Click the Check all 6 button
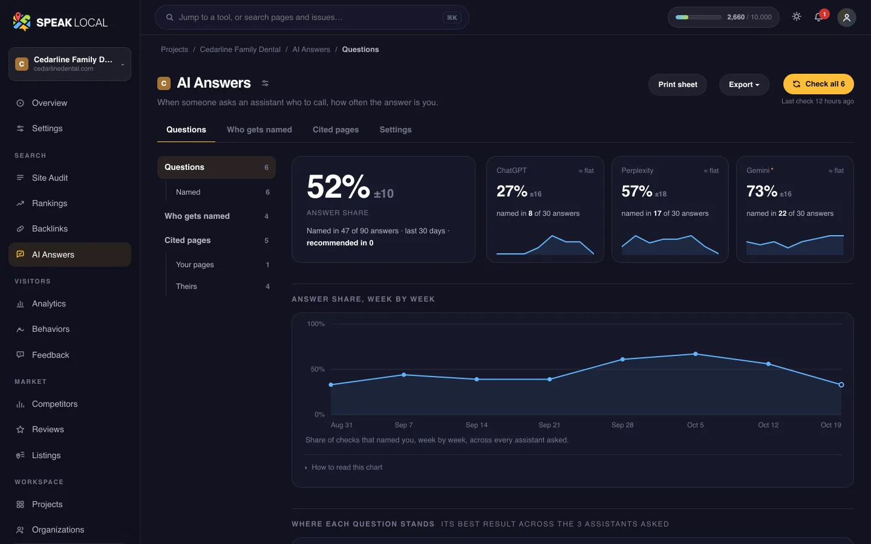This screenshot has height=544, width=871. click(818, 84)
